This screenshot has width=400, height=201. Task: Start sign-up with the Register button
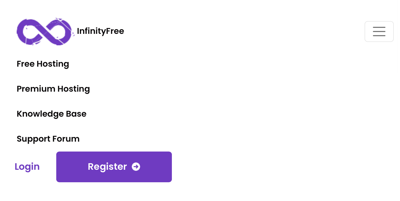click(114, 167)
